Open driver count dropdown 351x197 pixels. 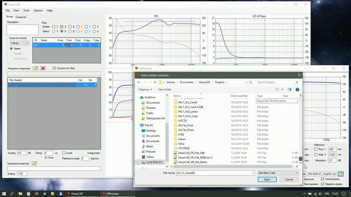pyautogui.click(x=19, y=43)
